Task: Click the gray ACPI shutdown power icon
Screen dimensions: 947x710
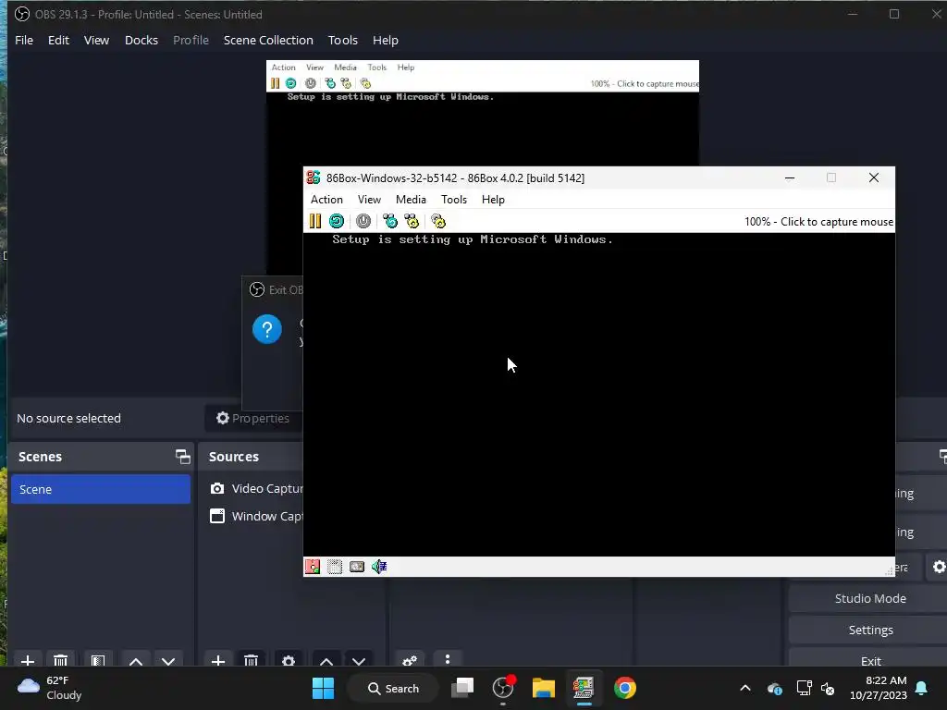Action: [363, 221]
